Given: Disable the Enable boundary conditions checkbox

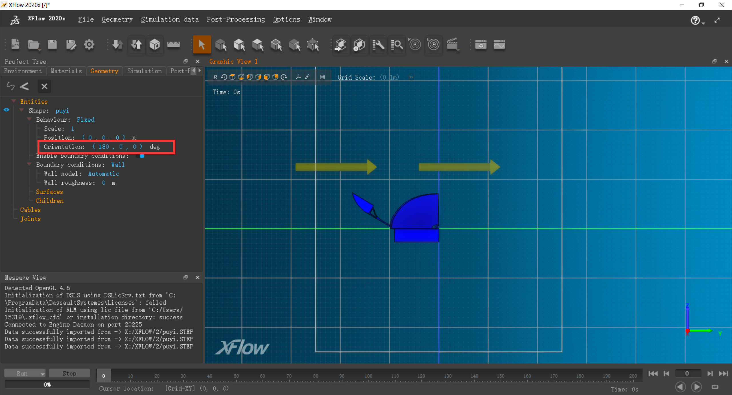Looking at the screenshot, I should pos(141,156).
